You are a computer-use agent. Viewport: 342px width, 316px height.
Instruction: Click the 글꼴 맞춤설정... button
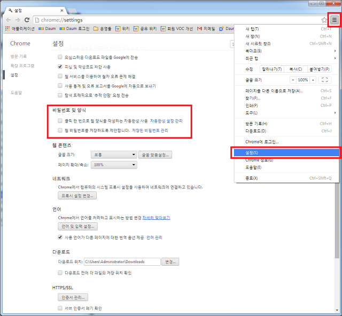coord(155,155)
